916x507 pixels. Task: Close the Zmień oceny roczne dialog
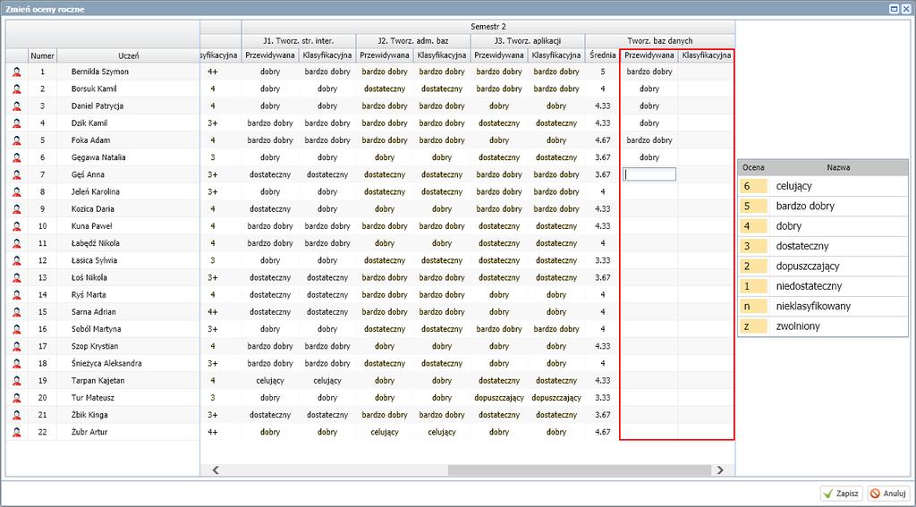pos(906,9)
